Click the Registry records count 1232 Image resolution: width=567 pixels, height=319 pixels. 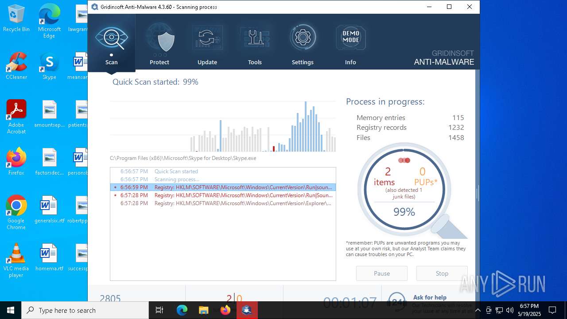[456, 128]
